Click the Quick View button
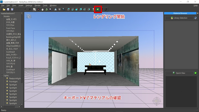 coord(179,73)
